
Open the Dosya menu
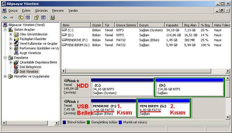(13, 11)
